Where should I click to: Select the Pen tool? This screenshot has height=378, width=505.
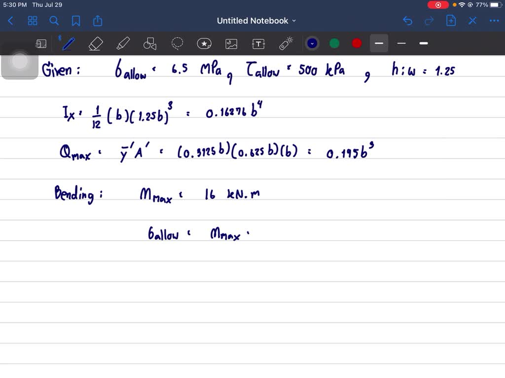(x=68, y=43)
